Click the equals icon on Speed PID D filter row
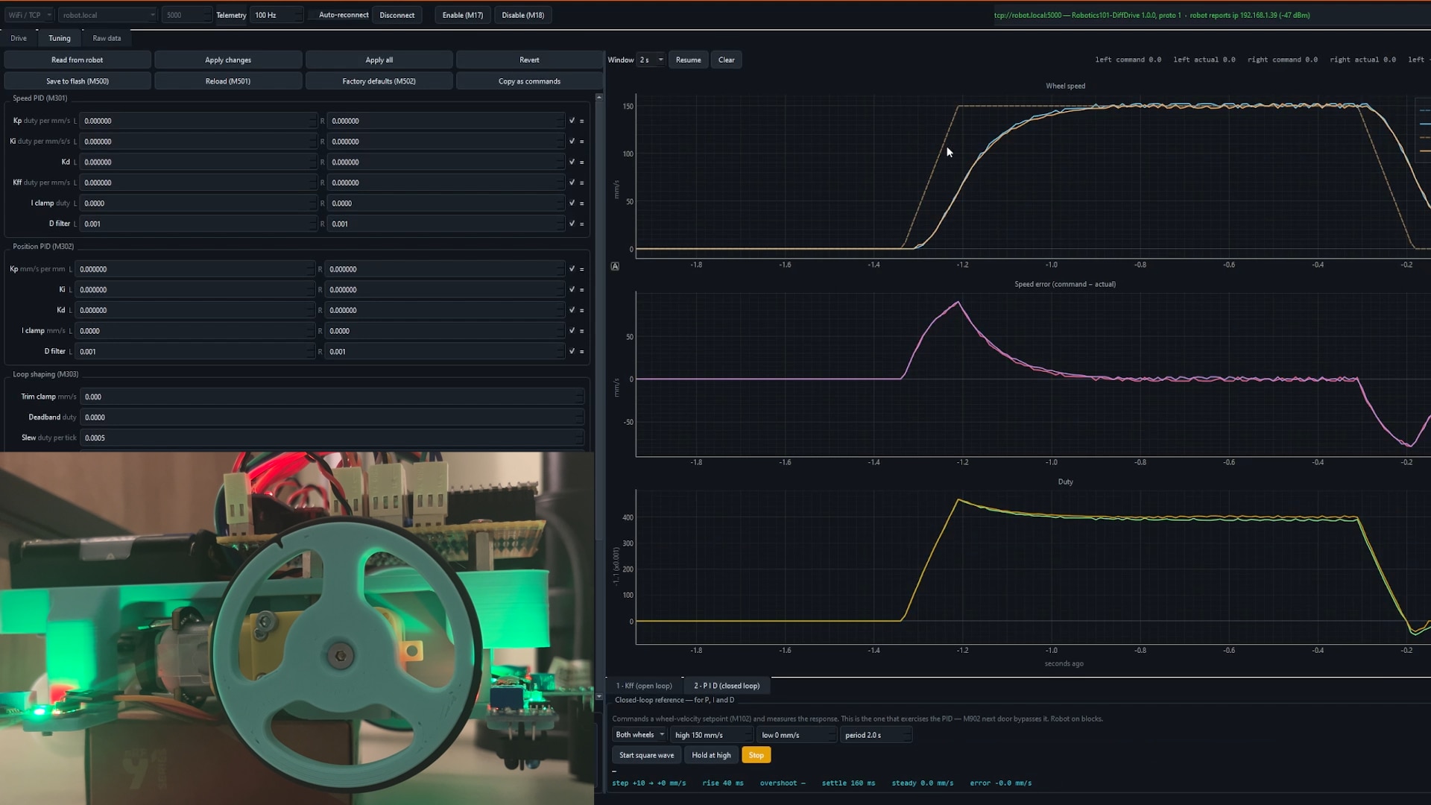This screenshot has height=805, width=1431. (x=581, y=224)
